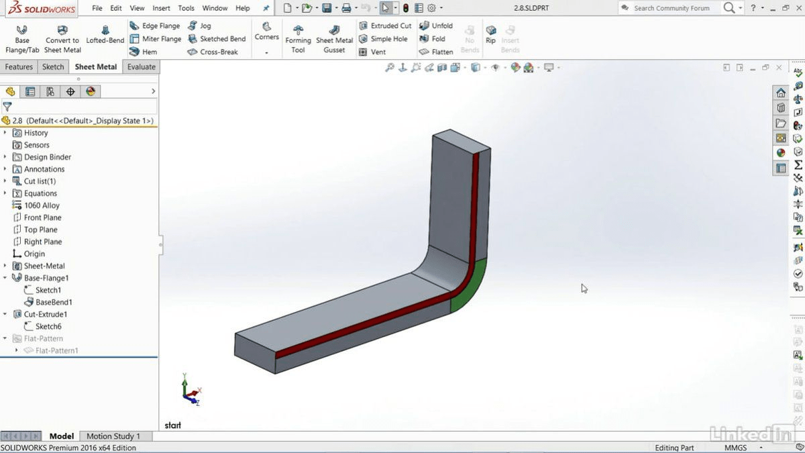Switch to the Evaluate tab

click(x=141, y=66)
